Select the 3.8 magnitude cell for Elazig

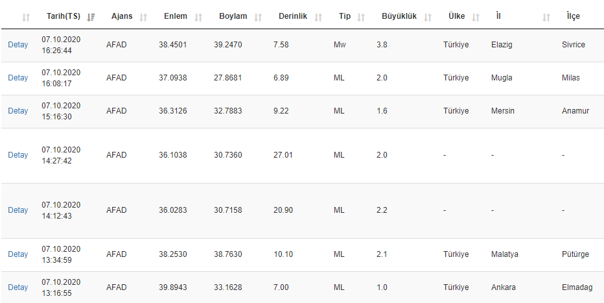pyautogui.click(x=382, y=45)
